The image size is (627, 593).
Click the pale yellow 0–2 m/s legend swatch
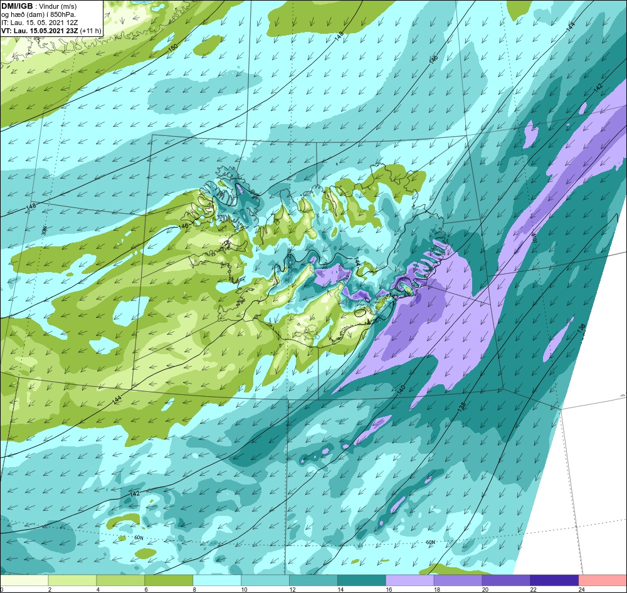(x=24, y=580)
